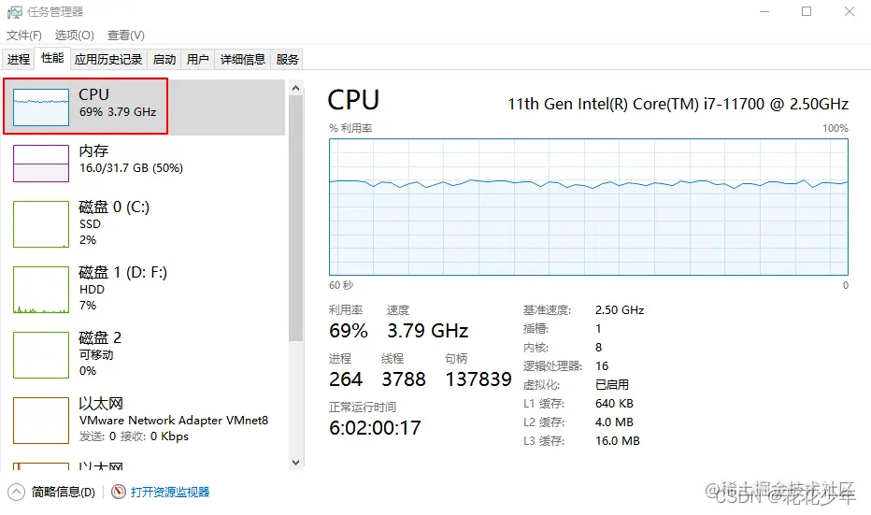Click the sidebar scroll up arrow
The image size is (871, 515).
coord(296,88)
